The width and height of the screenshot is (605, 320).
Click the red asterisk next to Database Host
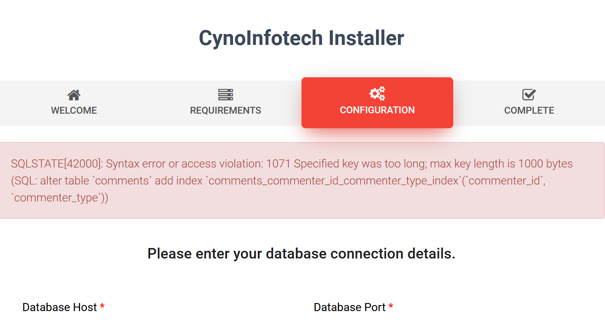pos(102,307)
